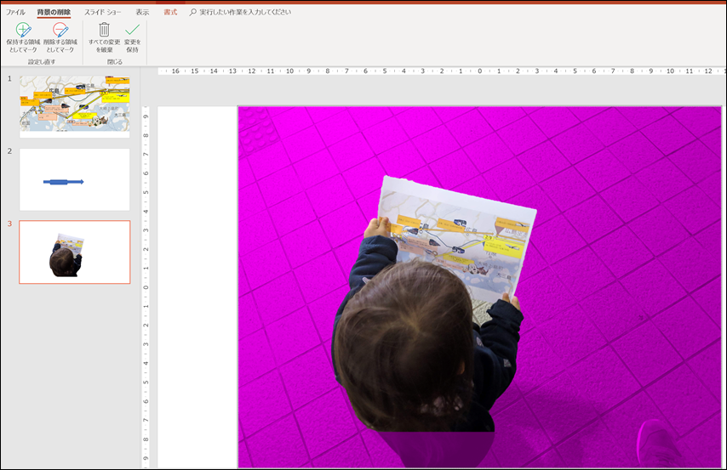Select Mark Areas to Keep (保持する領域としてマーク)

click(23, 38)
